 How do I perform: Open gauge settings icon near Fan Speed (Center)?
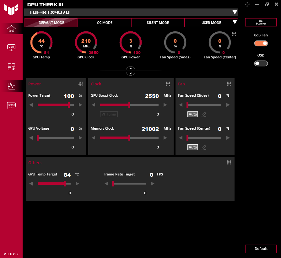(234, 34)
